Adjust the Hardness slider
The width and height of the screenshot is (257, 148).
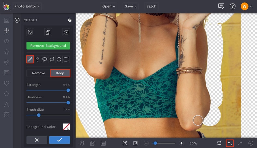[48, 103]
